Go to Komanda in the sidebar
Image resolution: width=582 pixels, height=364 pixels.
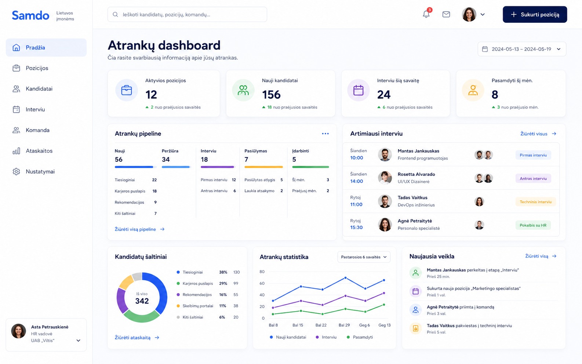point(46,130)
